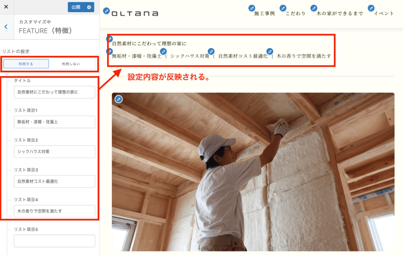Click the 公開 publish button
The width and height of the screenshot is (403, 255).
[x=76, y=7]
